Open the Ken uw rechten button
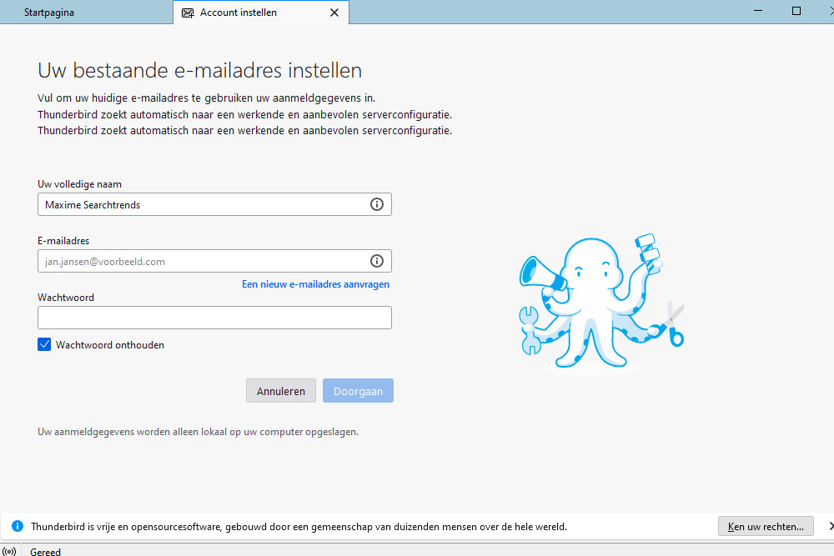 766,526
